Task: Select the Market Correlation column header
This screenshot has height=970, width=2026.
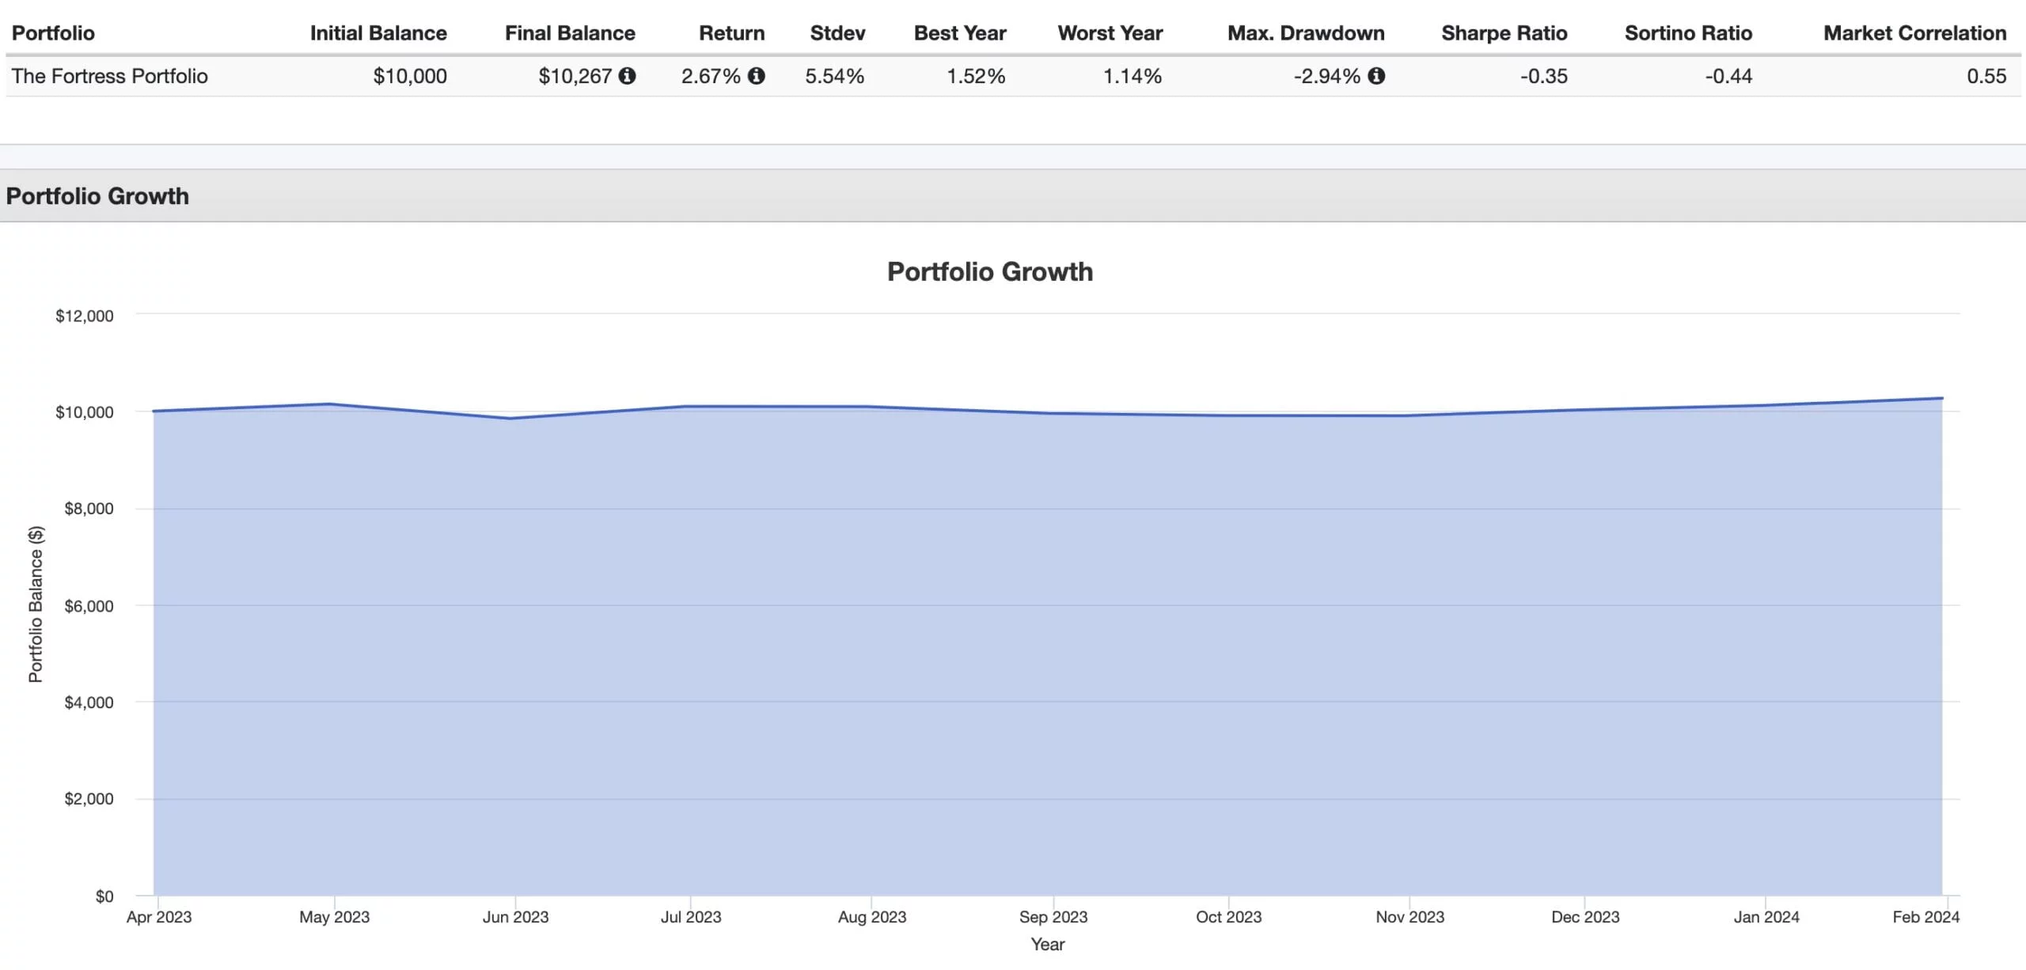Action: pos(1914,33)
